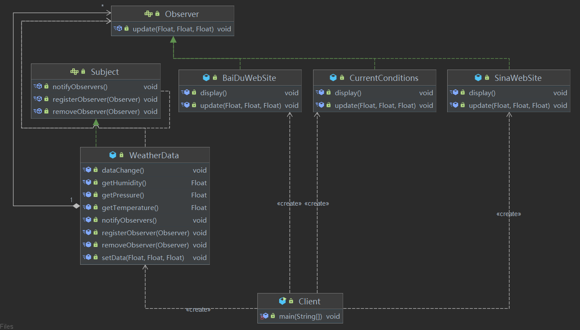The width and height of the screenshot is (580, 330).
Task: Click removeObserver(Observer) in Subject box
Action: pyautogui.click(x=96, y=112)
